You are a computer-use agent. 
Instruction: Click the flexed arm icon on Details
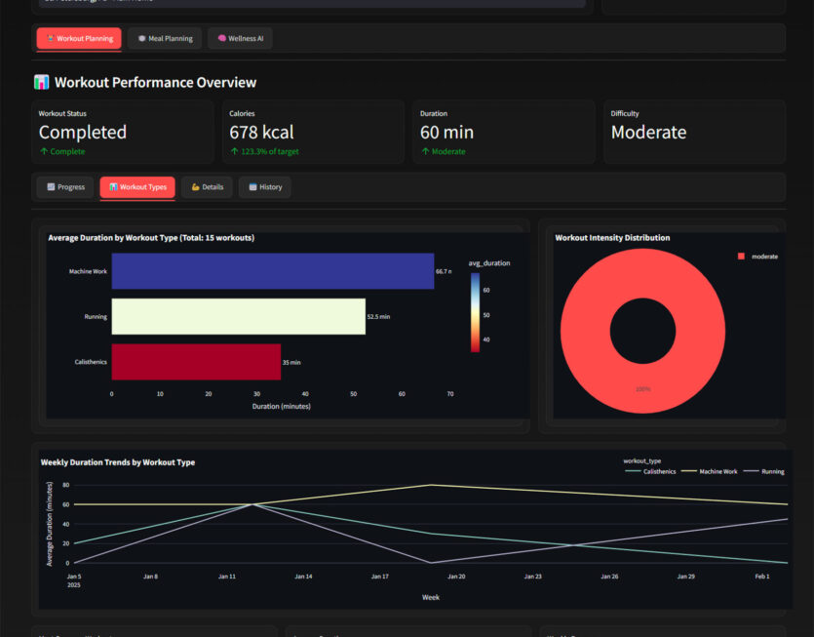[195, 187]
